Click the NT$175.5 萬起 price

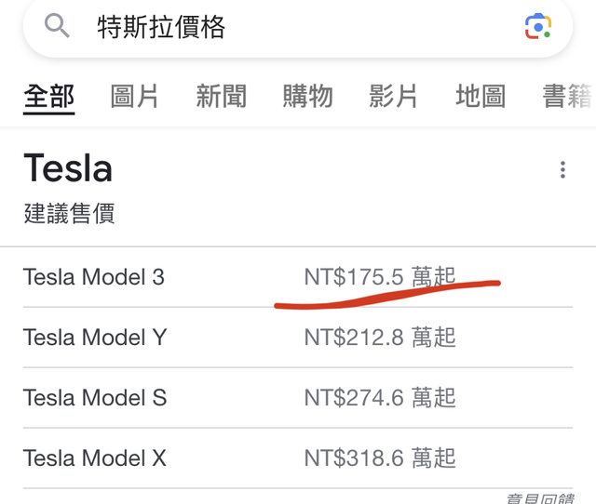380,276
